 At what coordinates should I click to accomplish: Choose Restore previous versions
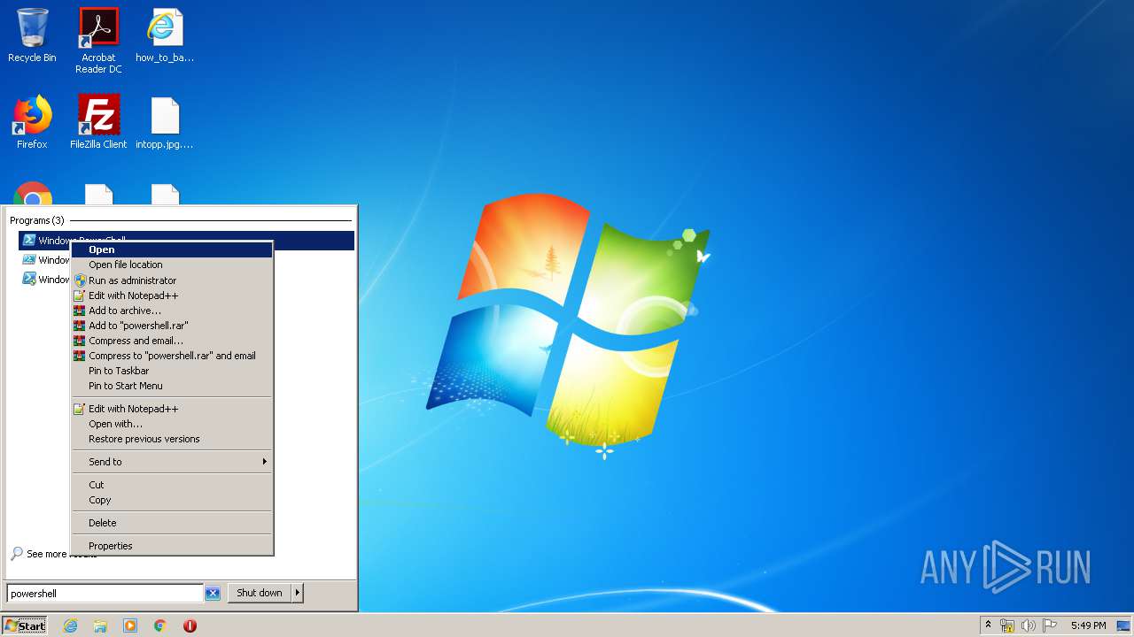click(172, 439)
